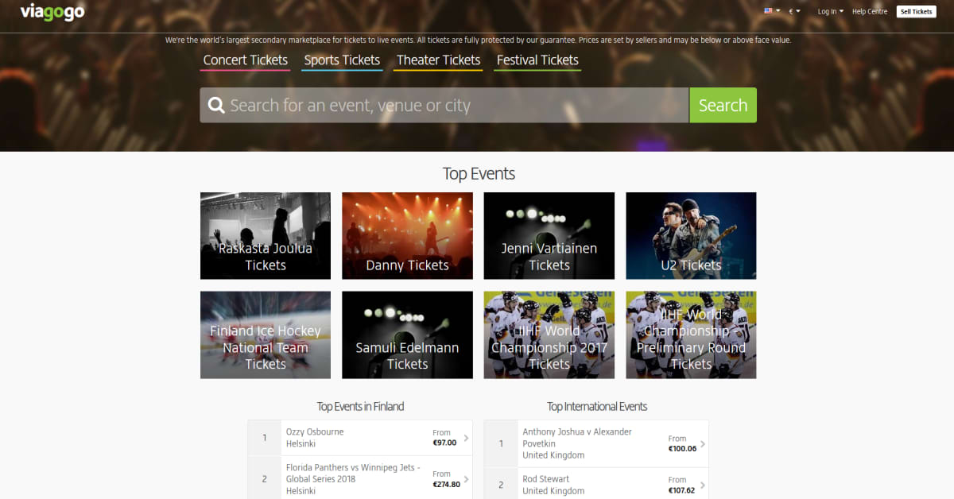Screen dimensions: 954x499
Task: Click the €100.06 price for Anthony Joshua
Action: click(682, 449)
